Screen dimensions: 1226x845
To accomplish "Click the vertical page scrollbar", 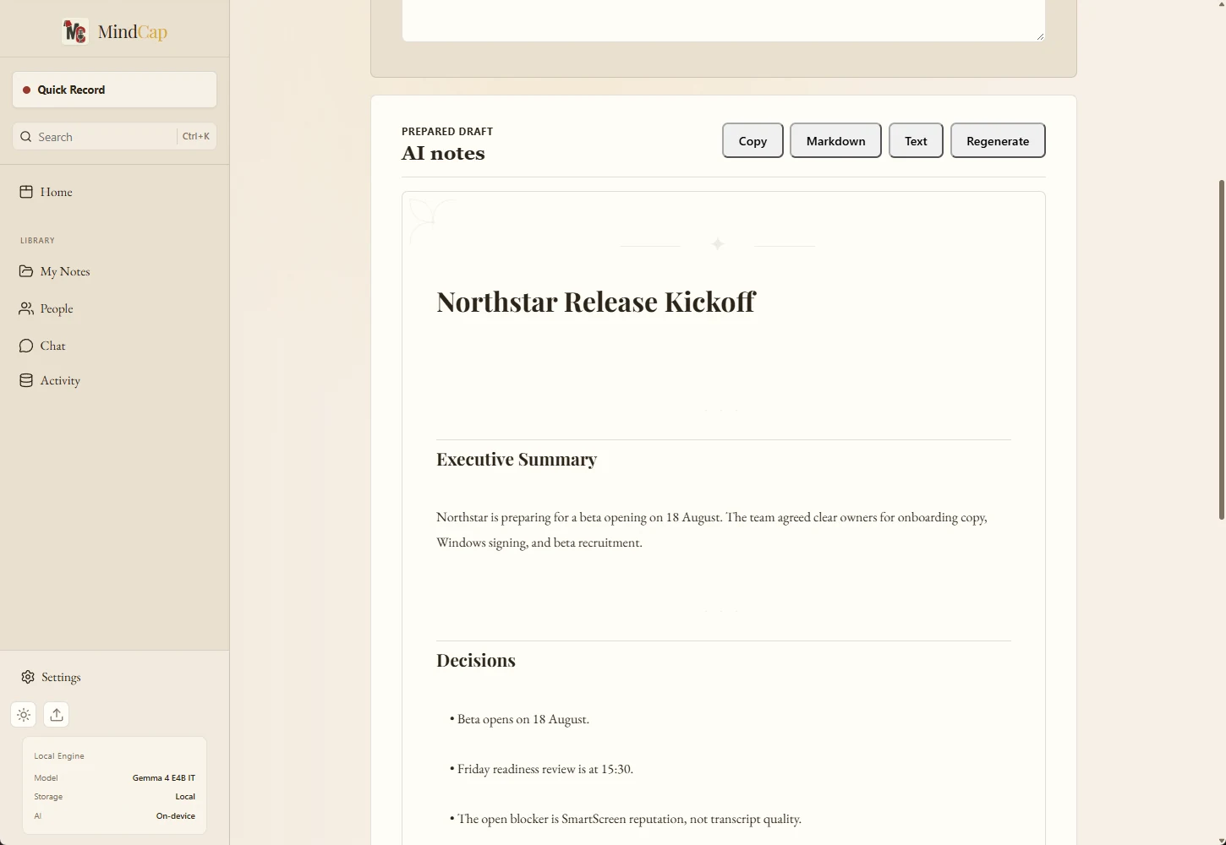I will click(1221, 349).
